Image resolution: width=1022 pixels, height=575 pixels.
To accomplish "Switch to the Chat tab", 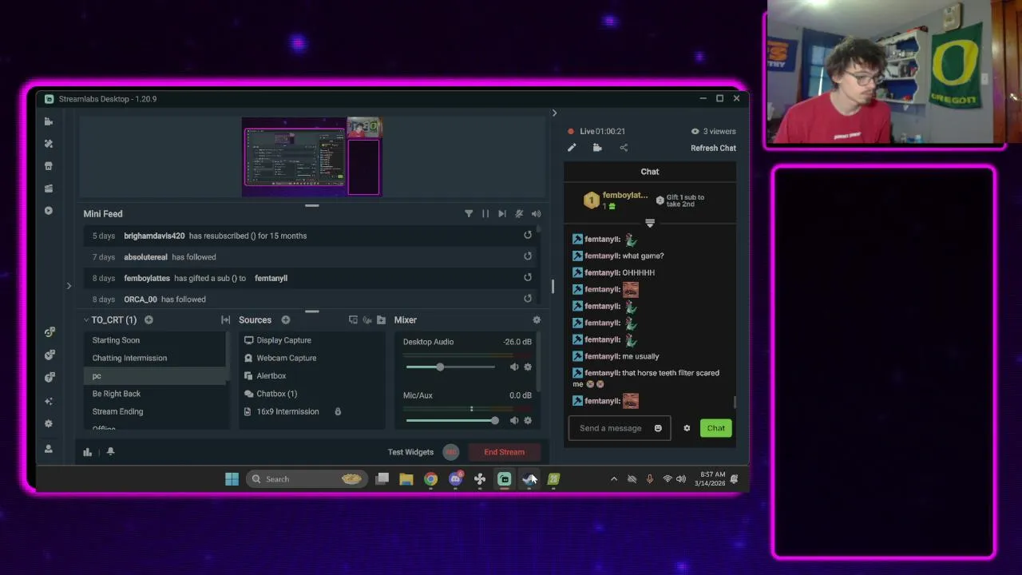I will tap(650, 172).
